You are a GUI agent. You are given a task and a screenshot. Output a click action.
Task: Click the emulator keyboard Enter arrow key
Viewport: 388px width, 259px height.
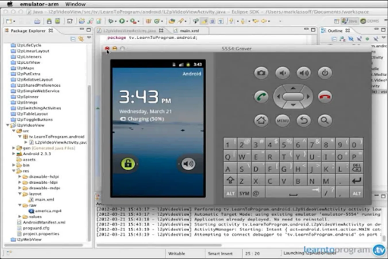356,181
